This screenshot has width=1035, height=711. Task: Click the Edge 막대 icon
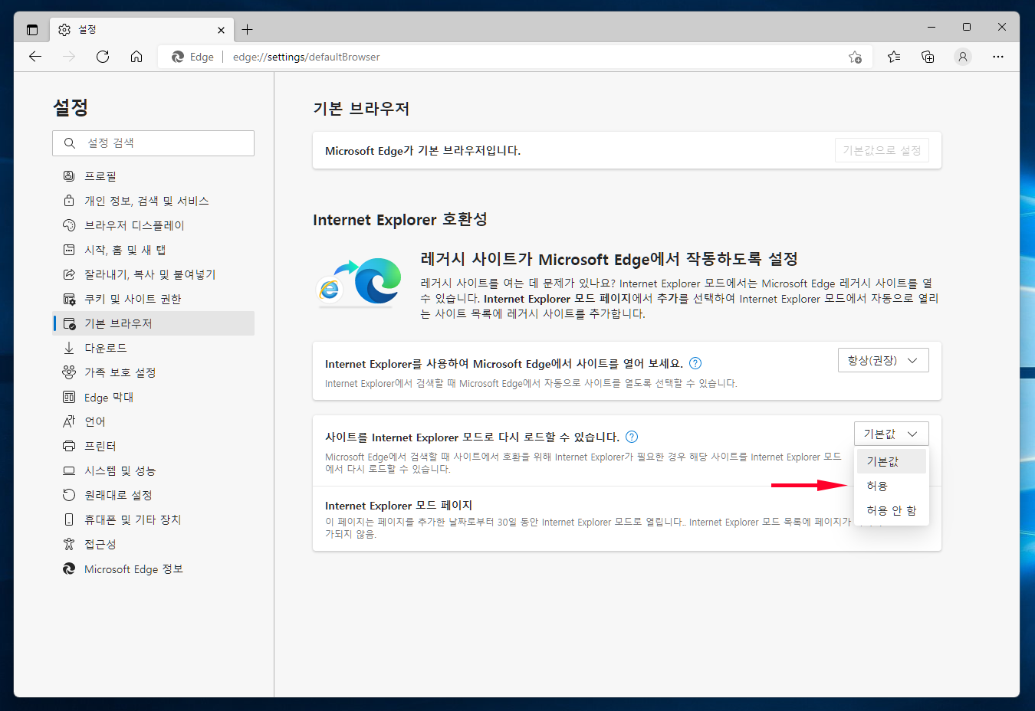point(69,397)
